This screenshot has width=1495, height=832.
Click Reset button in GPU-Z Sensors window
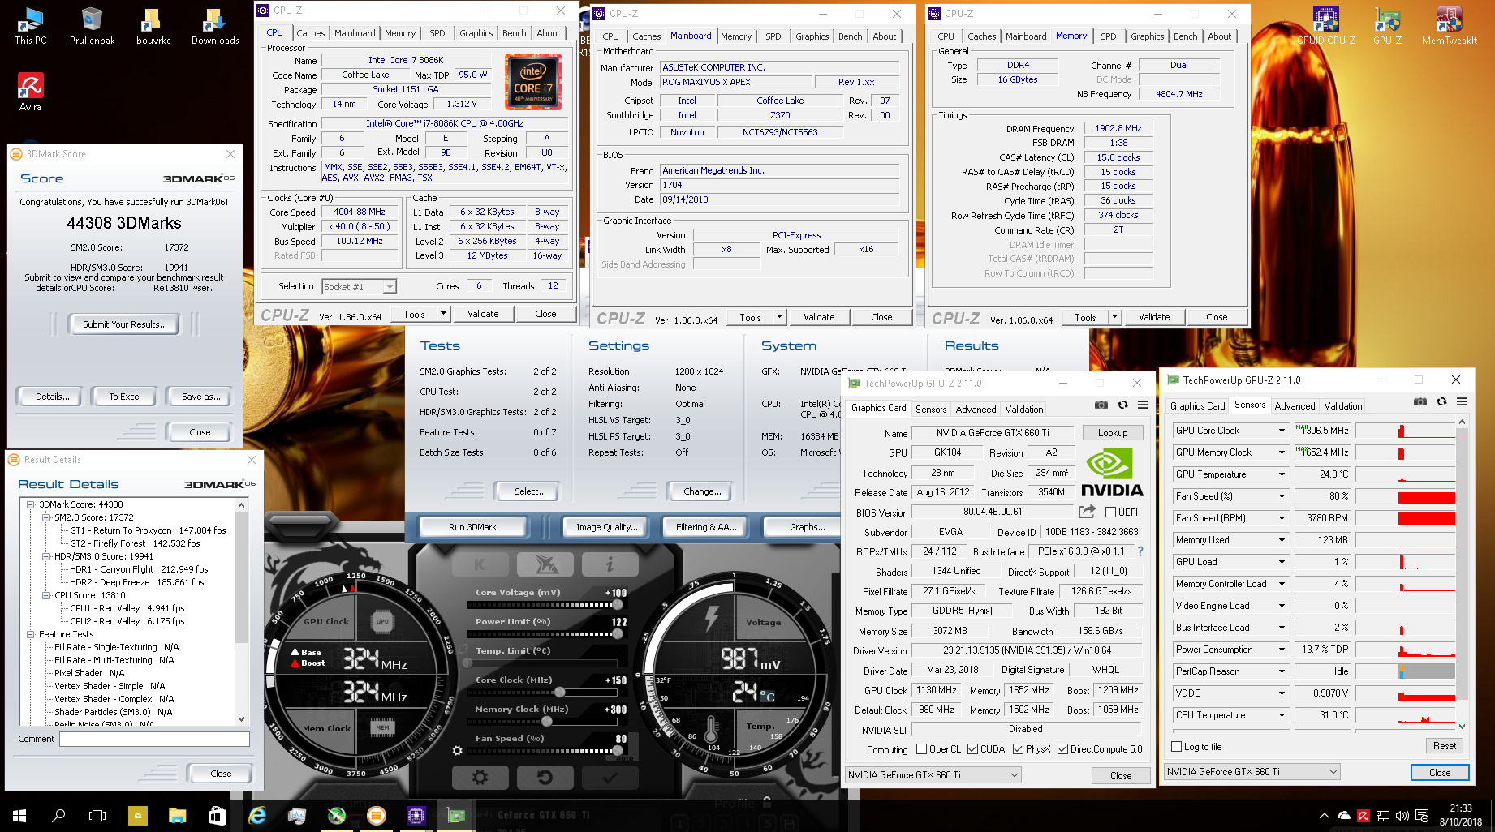pos(1445,746)
